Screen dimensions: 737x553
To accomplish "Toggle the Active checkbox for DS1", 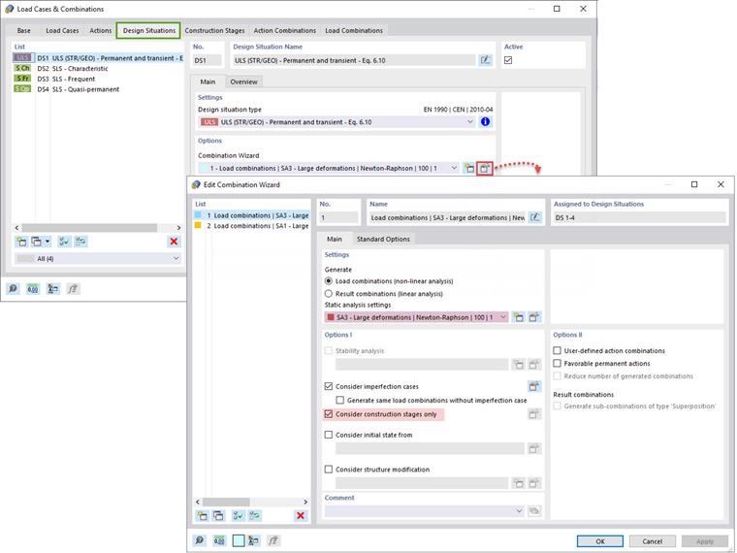I will point(508,60).
